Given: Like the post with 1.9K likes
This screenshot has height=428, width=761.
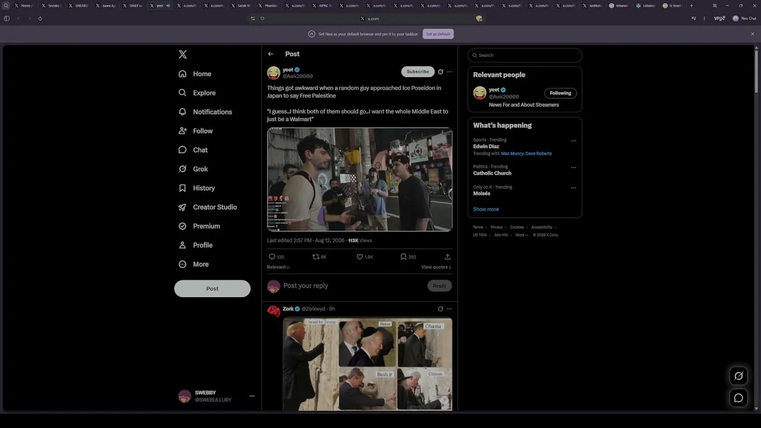Looking at the screenshot, I should click(360, 257).
